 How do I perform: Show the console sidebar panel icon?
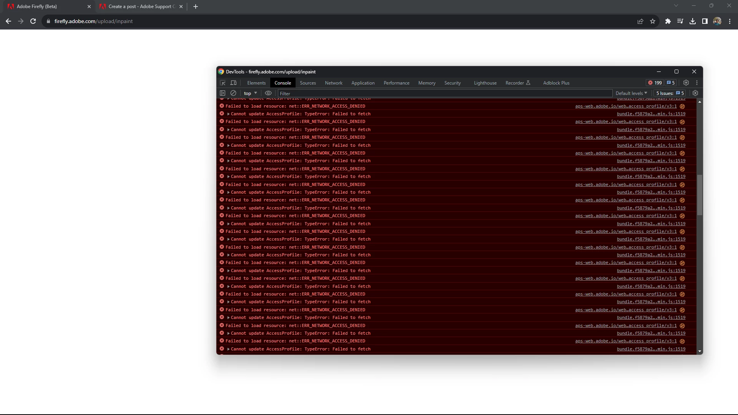[223, 93]
